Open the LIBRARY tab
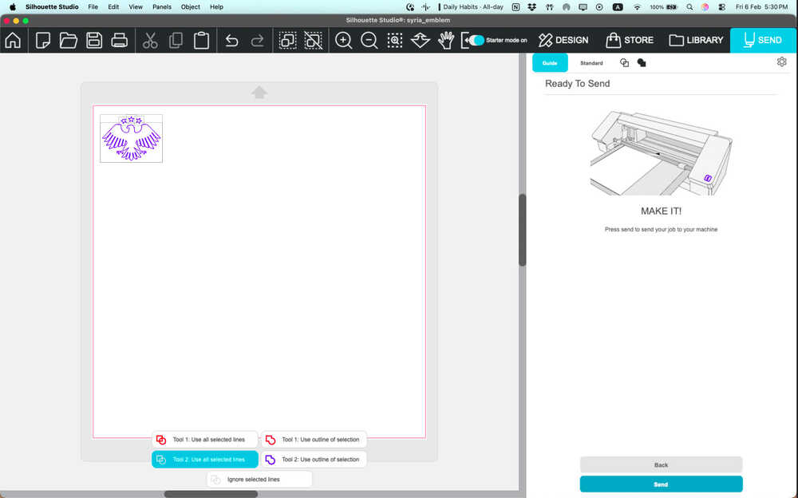Screen dimensions: 798x498 pyautogui.click(x=696, y=40)
